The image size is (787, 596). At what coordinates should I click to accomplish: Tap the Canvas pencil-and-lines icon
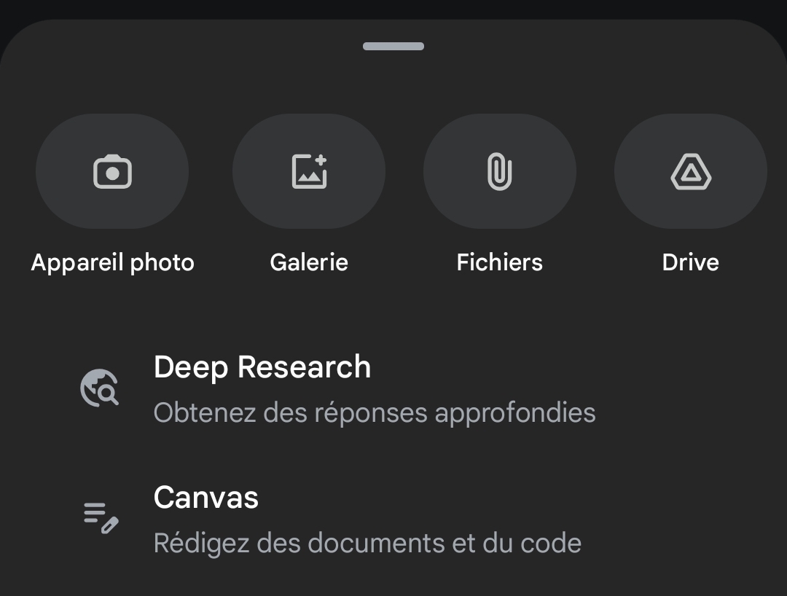(101, 517)
